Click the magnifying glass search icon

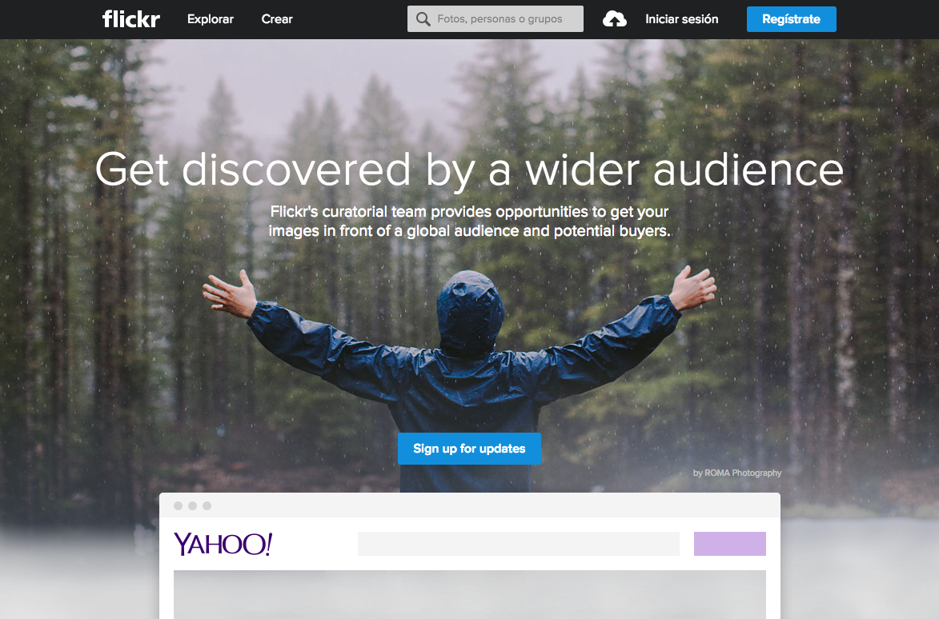(423, 19)
